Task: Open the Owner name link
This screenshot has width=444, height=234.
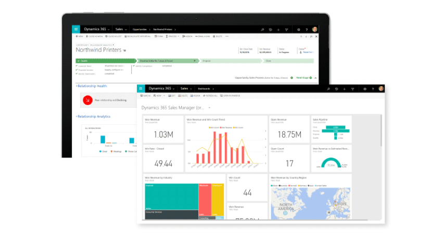Action: 308,53
